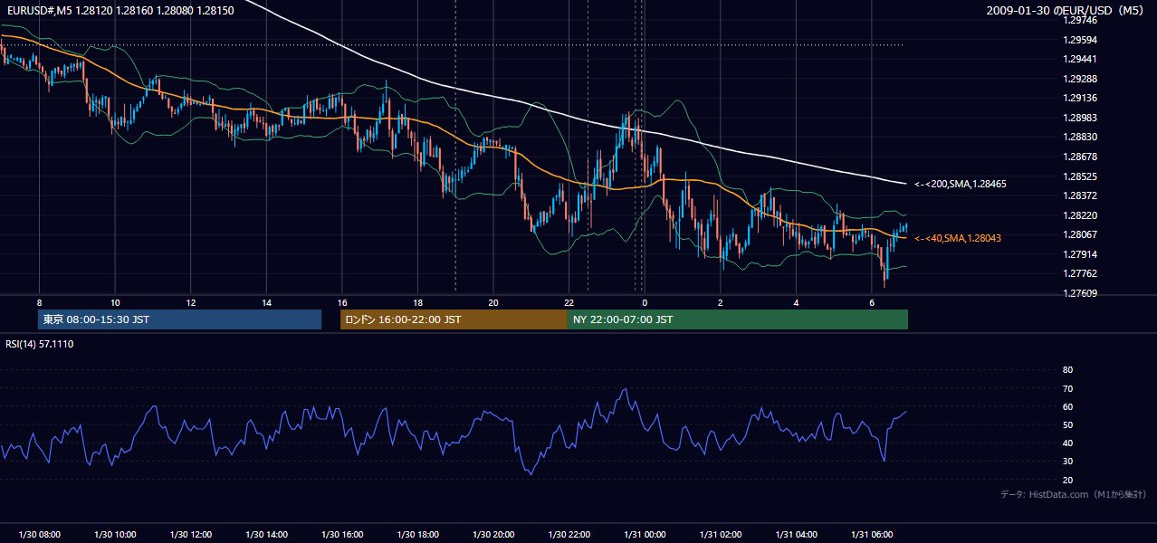Click price level 1.29594 on the axis
This screenshot has width=1157, height=543.
(1081, 40)
